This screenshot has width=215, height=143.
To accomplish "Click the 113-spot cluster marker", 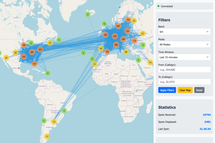I will click(134, 41).
